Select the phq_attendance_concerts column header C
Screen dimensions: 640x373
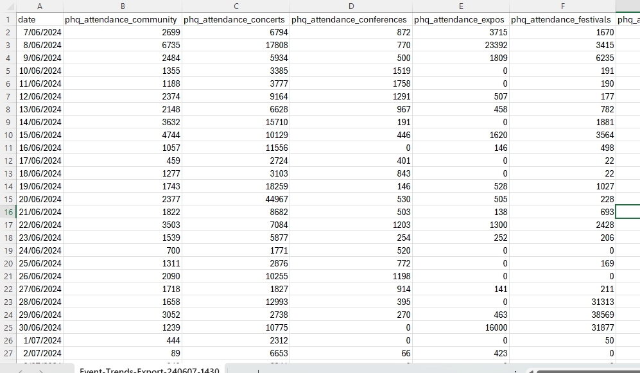pos(236,6)
